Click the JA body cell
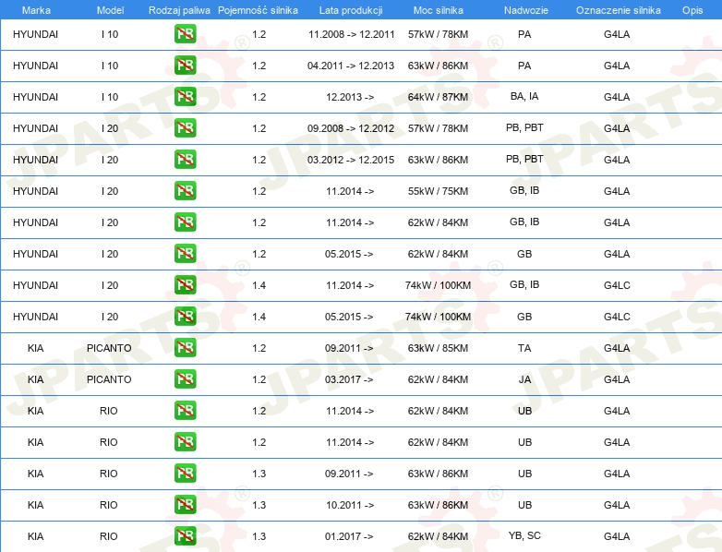The width and height of the screenshot is (722, 552). [524, 378]
